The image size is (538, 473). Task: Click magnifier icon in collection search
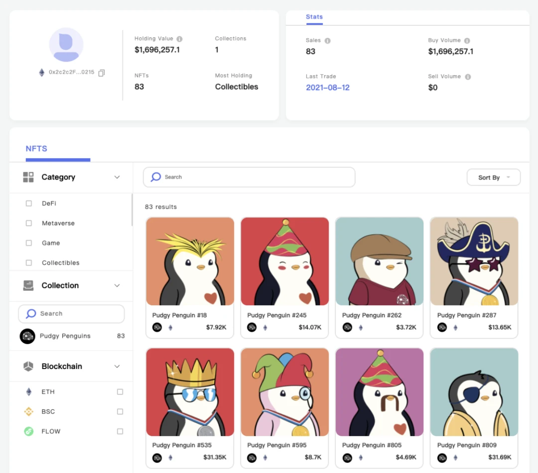(31, 313)
